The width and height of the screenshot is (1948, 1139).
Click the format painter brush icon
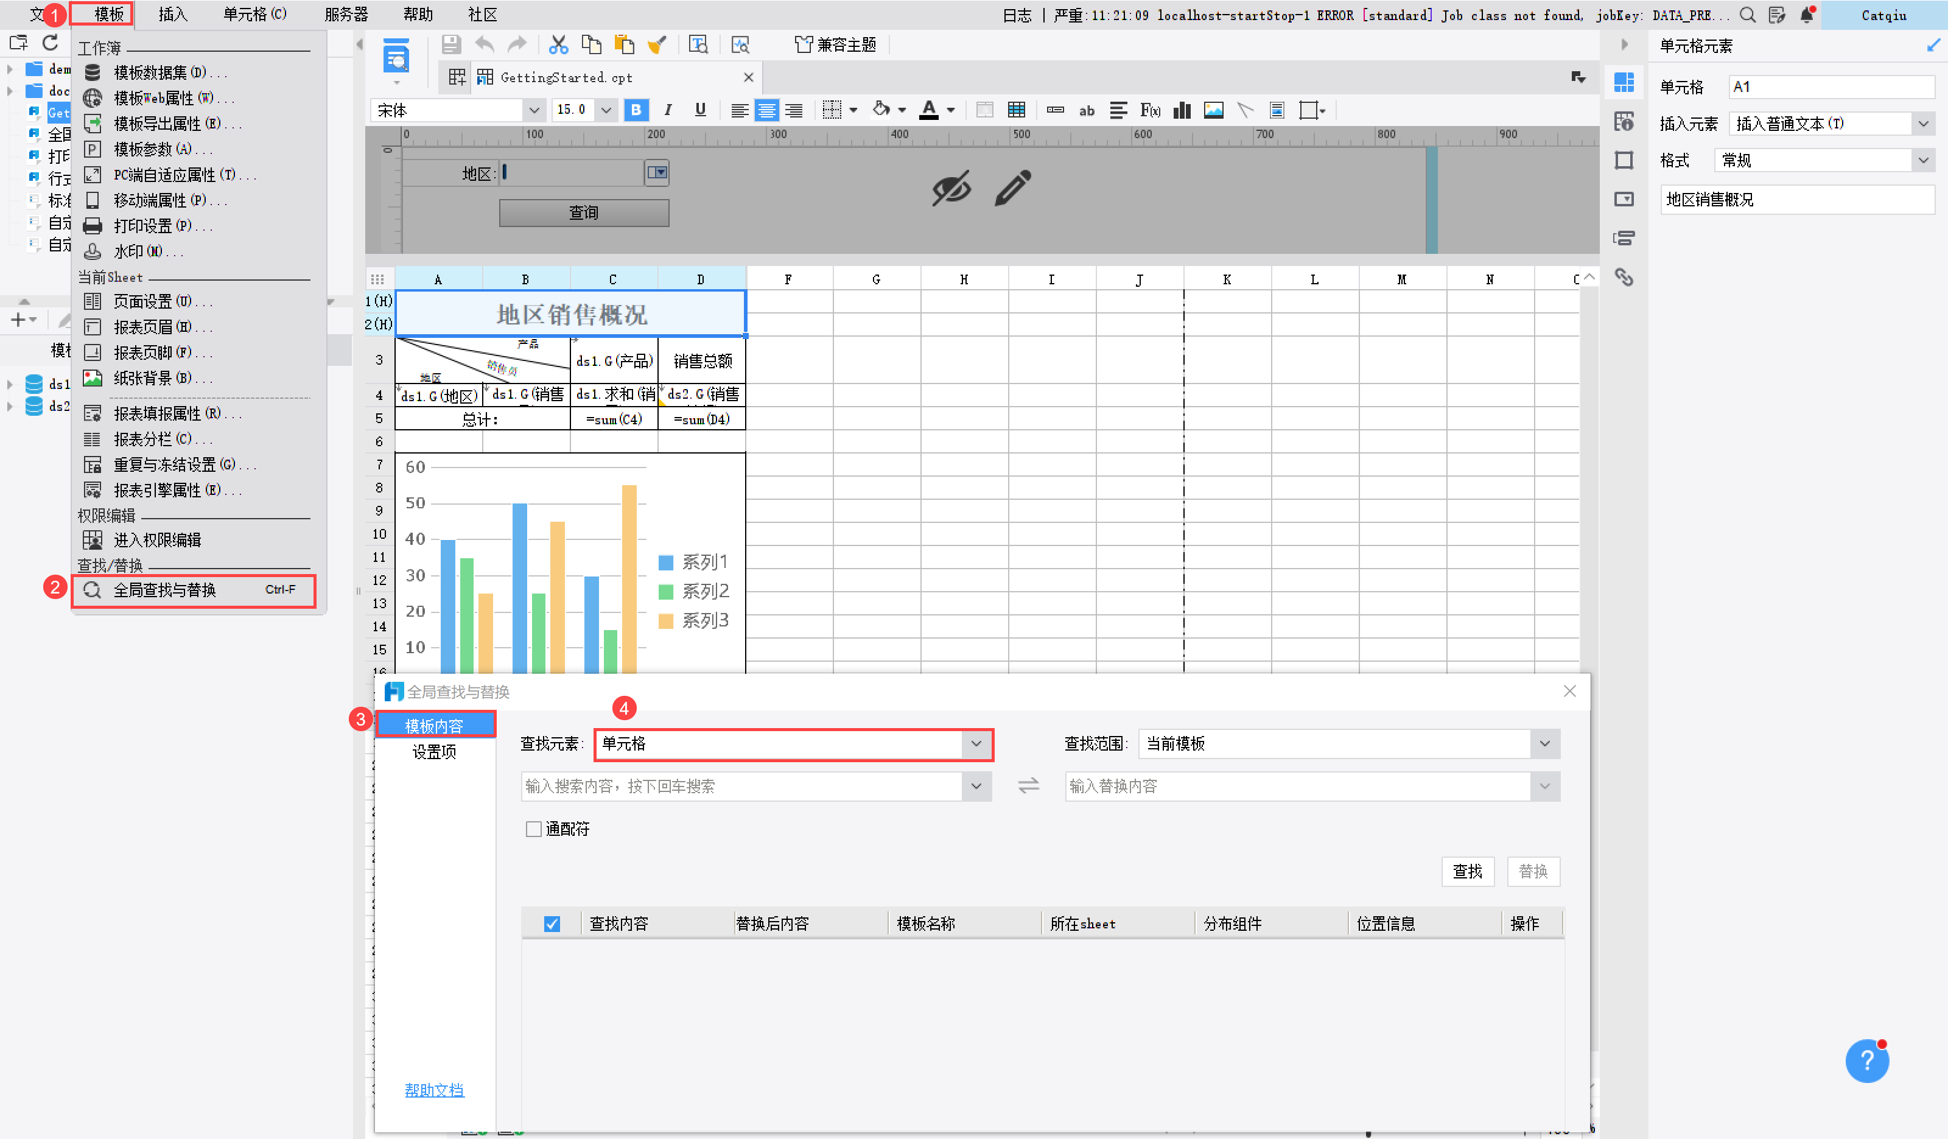click(x=656, y=45)
